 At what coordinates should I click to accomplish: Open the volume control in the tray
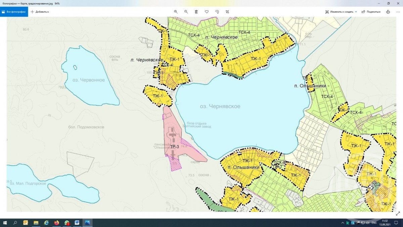pyautogui.click(x=368, y=223)
